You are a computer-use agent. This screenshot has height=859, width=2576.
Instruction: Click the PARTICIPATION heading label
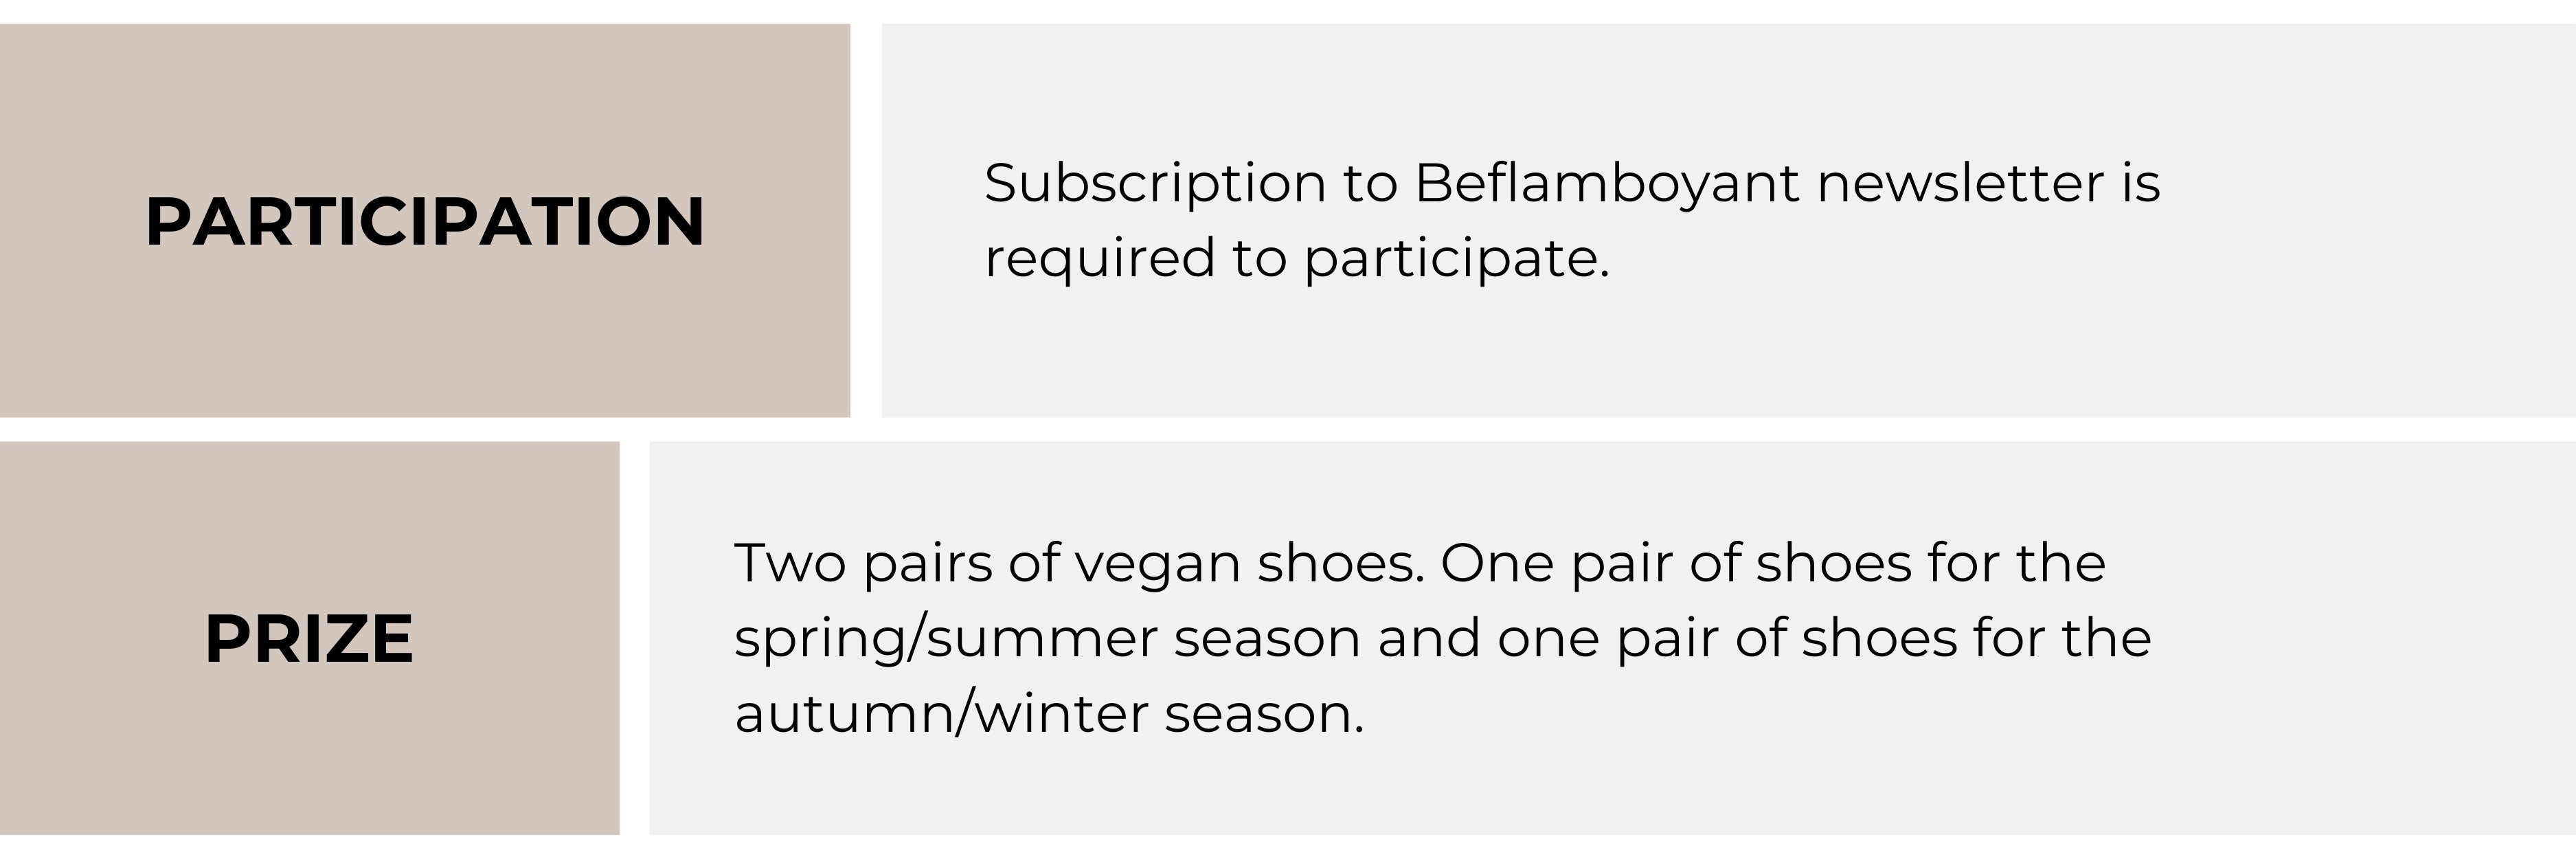pyautogui.click(x=425, y=221)
